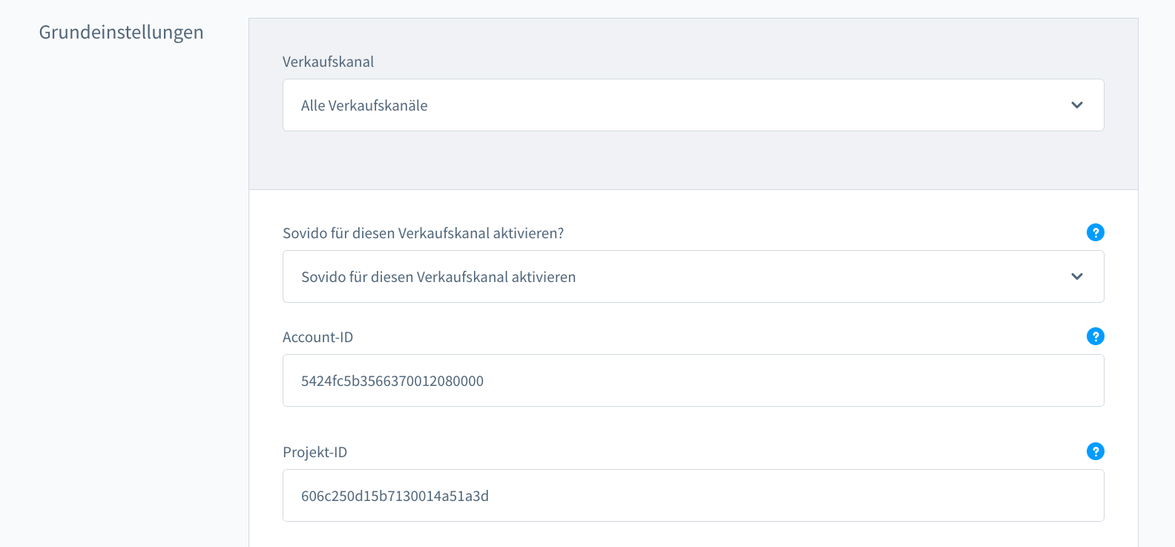
Task: Click the Alle Verkaufskanäle selected text
Action: [364, 105]
